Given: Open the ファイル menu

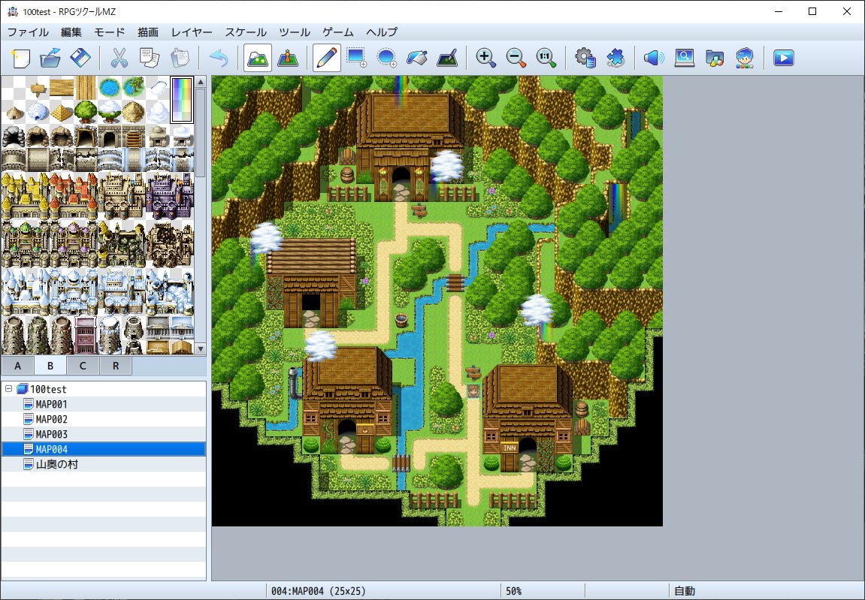Looking at the screenshot, I should [x=28, y=32].
